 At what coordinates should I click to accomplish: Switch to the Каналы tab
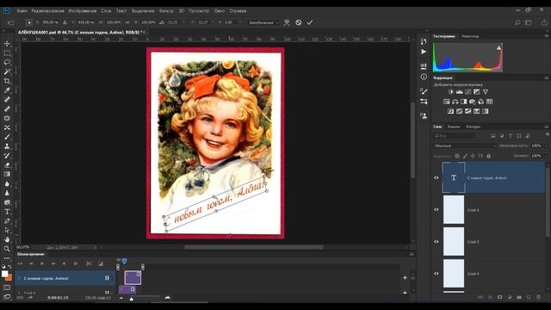pos(454,127)
